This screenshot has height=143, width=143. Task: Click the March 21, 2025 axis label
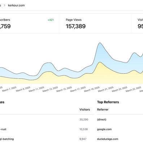106,89
